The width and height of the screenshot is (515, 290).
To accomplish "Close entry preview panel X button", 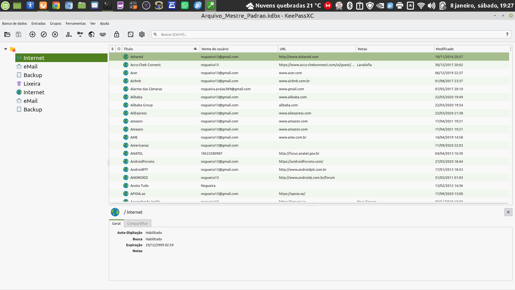I will click(508, 212).
